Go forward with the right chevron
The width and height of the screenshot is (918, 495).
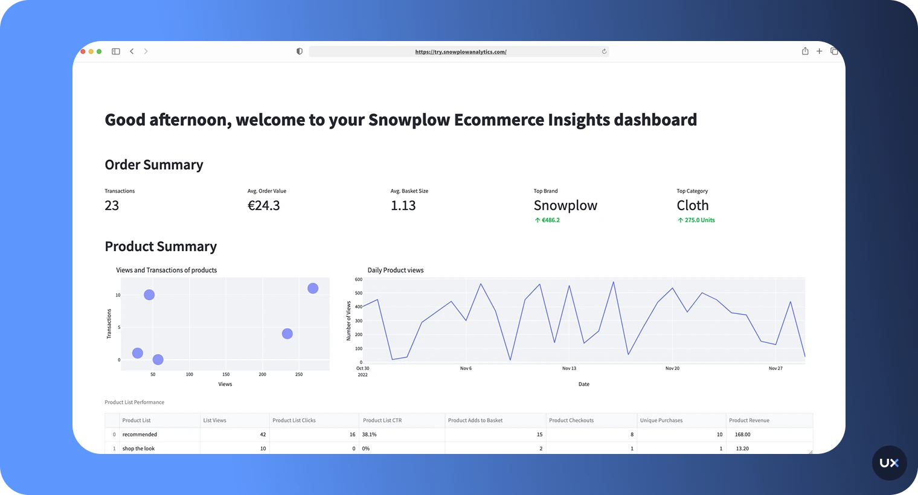(x=146, y=51)
